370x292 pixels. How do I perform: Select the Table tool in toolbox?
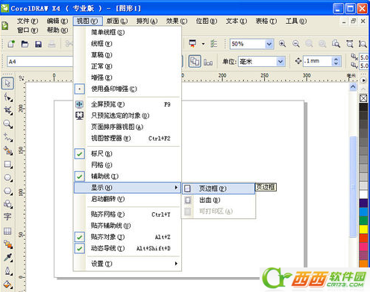coord(7,231)
